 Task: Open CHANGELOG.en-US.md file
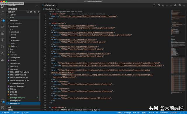23,72
